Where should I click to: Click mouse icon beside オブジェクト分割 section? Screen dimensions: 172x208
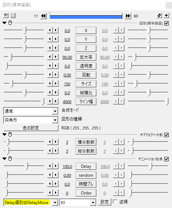tap(10, 134)
